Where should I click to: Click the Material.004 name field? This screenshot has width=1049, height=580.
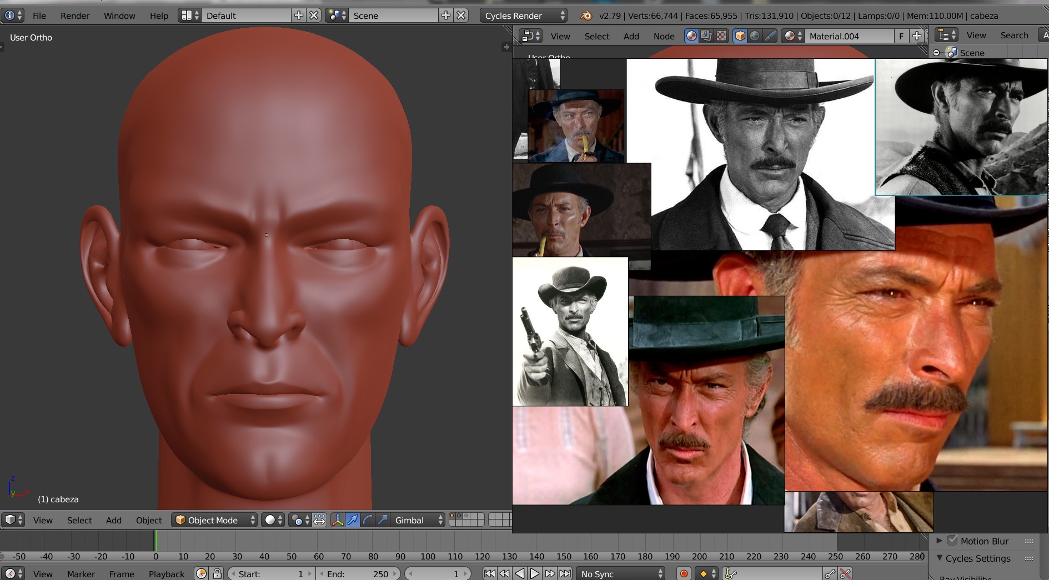[x=849, y=36]
